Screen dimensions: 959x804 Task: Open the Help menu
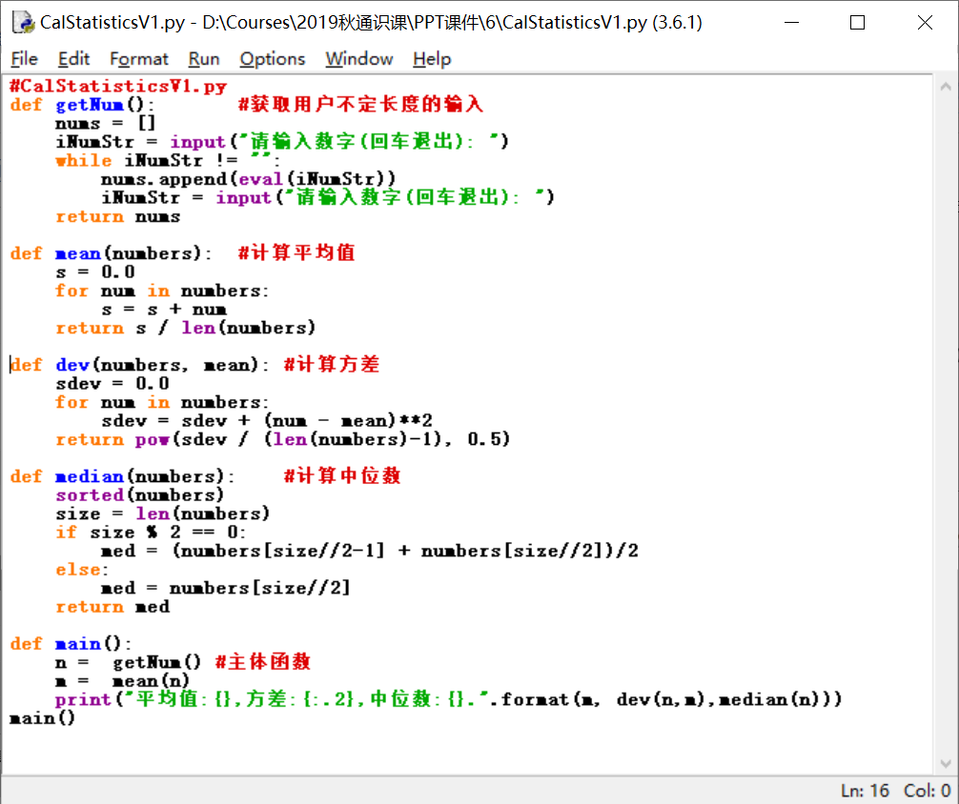click(x=431, y=59)
